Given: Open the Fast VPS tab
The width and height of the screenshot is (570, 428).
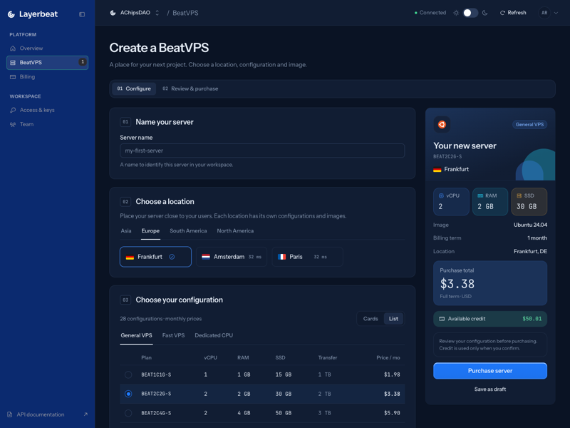Looking at the screenshot, I should click(x=173, y=335).
